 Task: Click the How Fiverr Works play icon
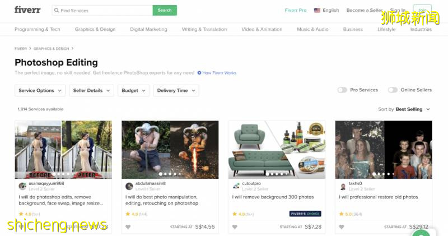point(199,73)
